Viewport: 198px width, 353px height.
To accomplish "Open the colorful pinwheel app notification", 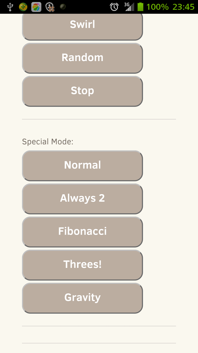I will pos(36,7).
